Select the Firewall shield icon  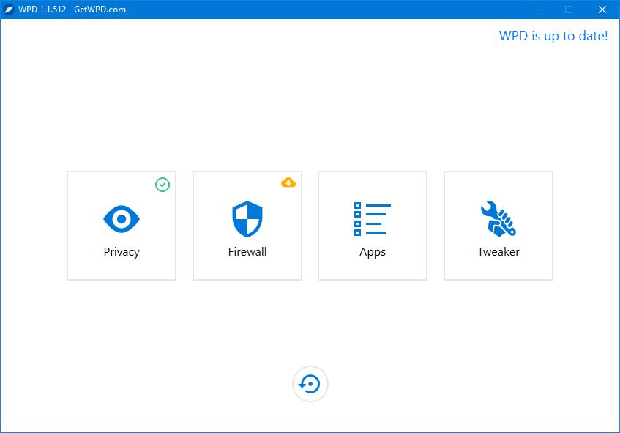coord(247,218)
